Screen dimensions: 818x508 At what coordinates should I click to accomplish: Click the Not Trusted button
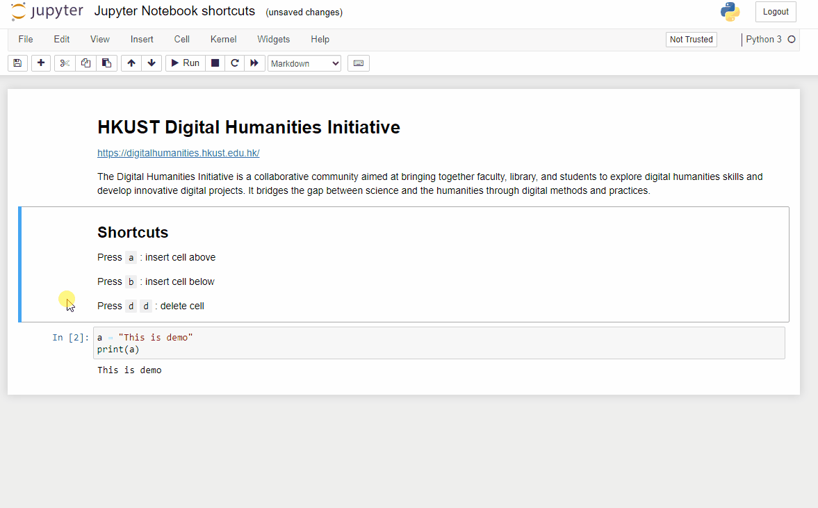coord(691,40)
